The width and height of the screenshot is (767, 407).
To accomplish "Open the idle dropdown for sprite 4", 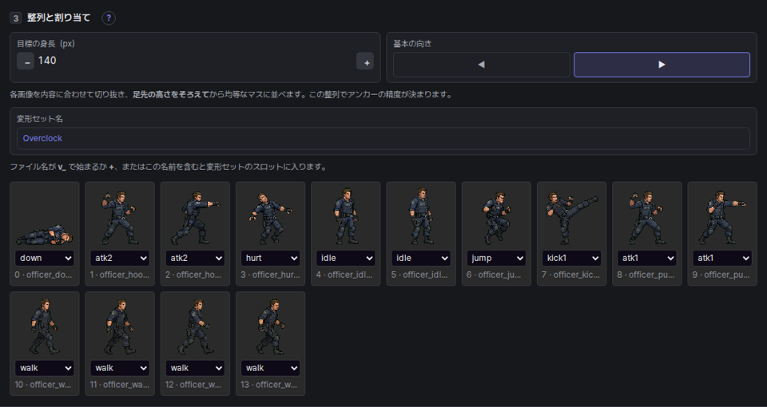I will tap(346, 258).
